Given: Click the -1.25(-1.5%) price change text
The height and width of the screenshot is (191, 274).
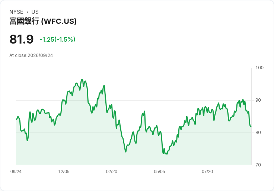Looking at the screenshot, I should point(57,39).
